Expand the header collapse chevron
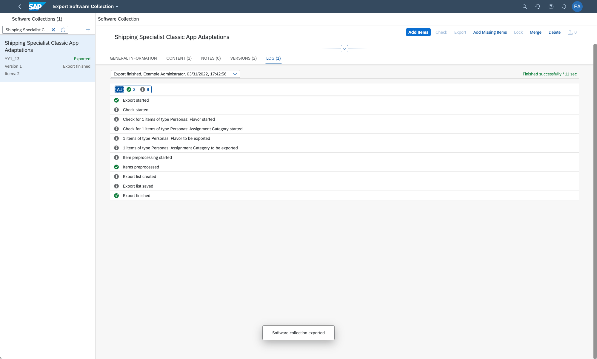The height and width of the screenshot is (359, 597). pos(344,49)
